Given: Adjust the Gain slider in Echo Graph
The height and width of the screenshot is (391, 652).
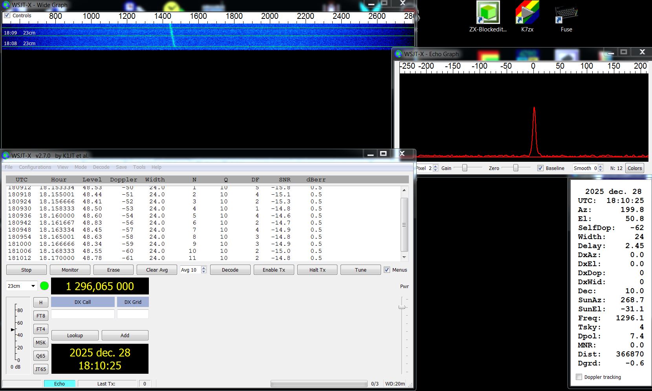Looking at the screenshot, I should (465, 168).
